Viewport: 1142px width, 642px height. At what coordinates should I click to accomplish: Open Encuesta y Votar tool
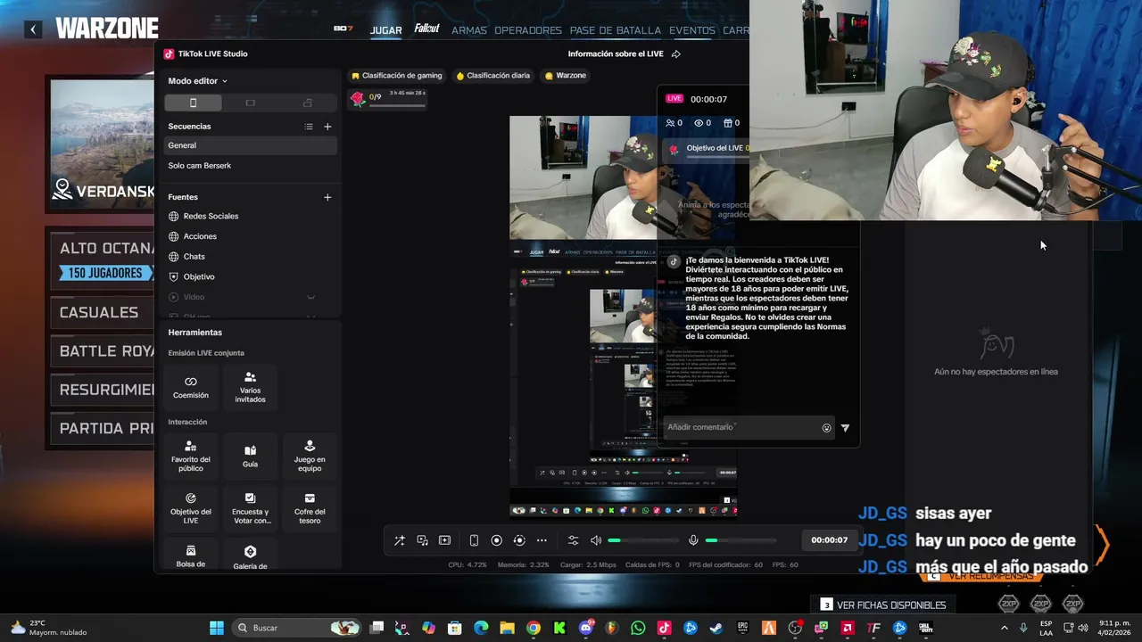pos(250,508)
